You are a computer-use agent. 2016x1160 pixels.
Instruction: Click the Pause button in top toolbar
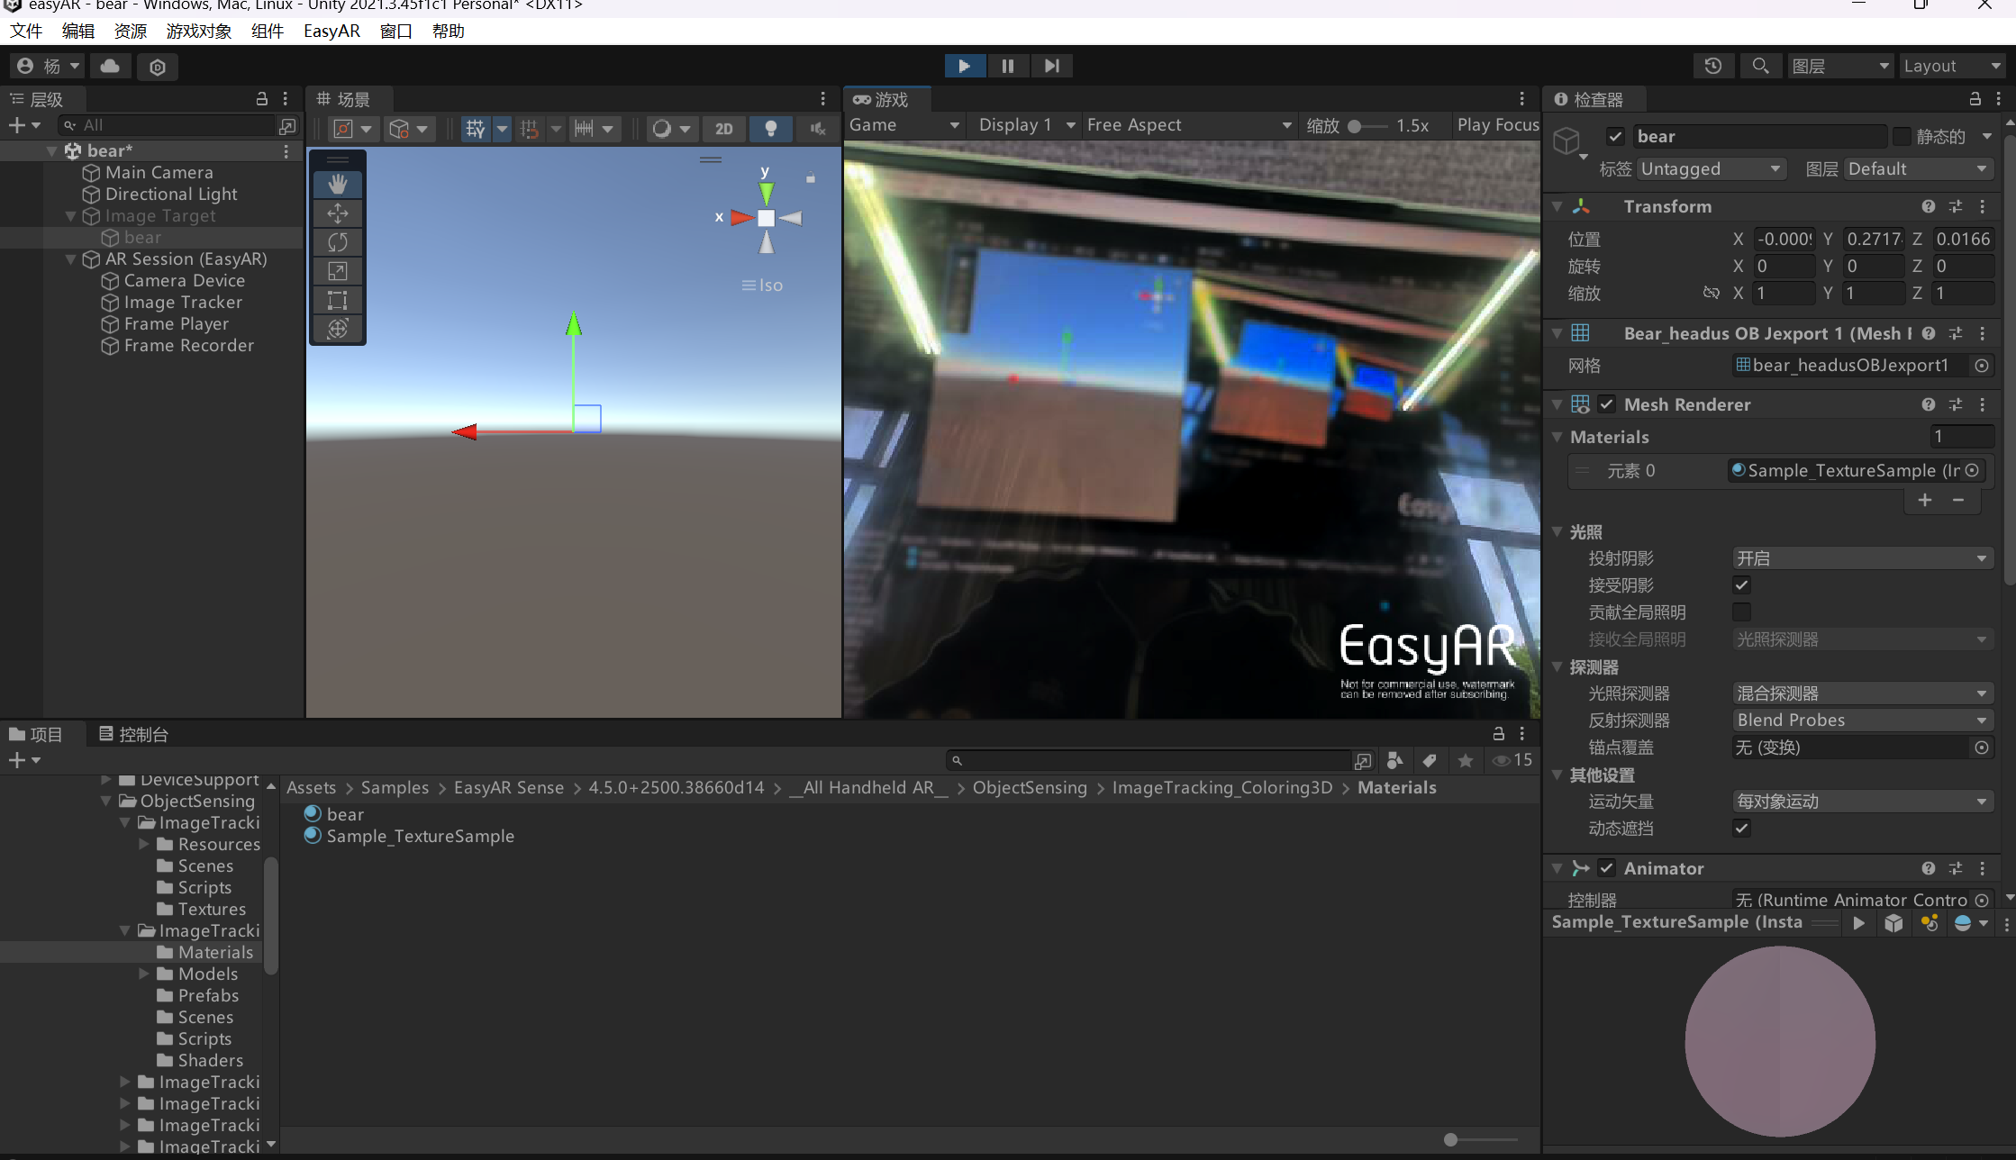point(1007,66)
